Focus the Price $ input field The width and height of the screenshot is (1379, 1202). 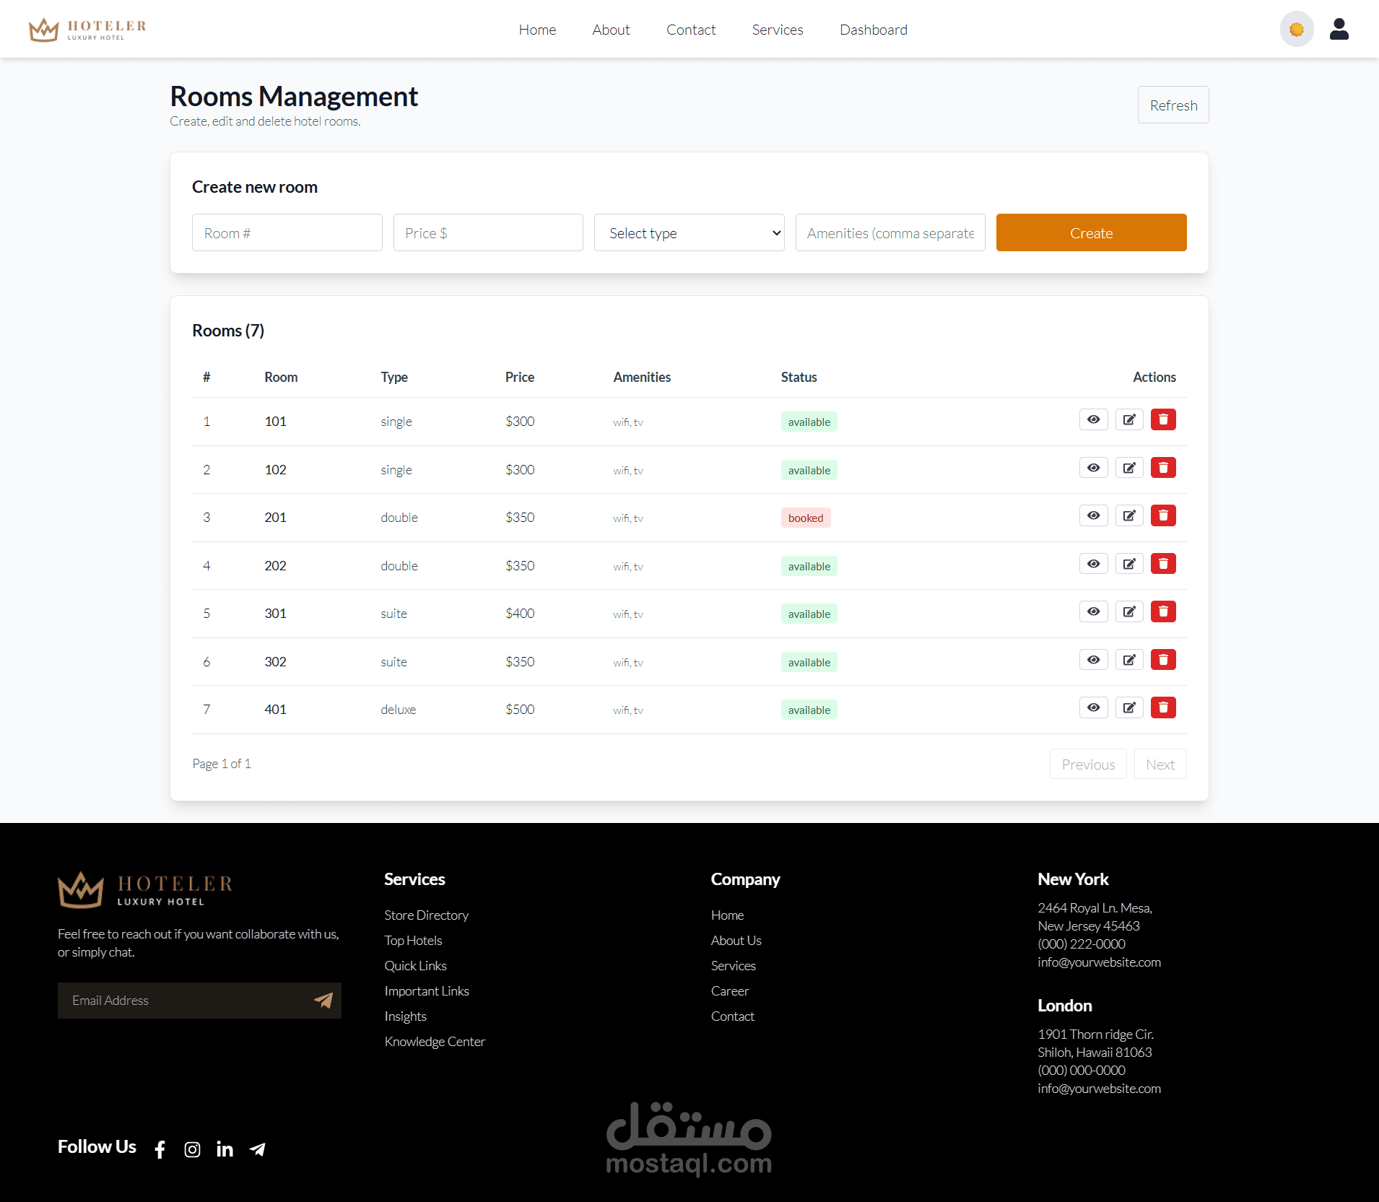coord(488,232)
